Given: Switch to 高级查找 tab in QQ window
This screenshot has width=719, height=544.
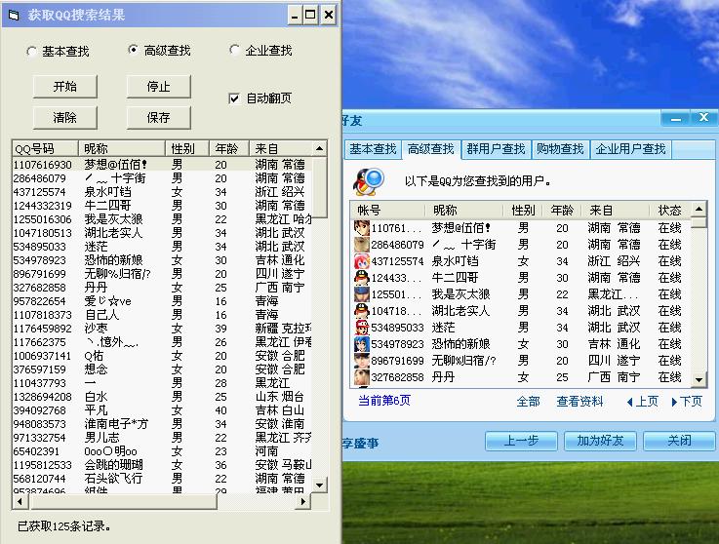Looking at the screenshot, I should (x=431, y=149).
